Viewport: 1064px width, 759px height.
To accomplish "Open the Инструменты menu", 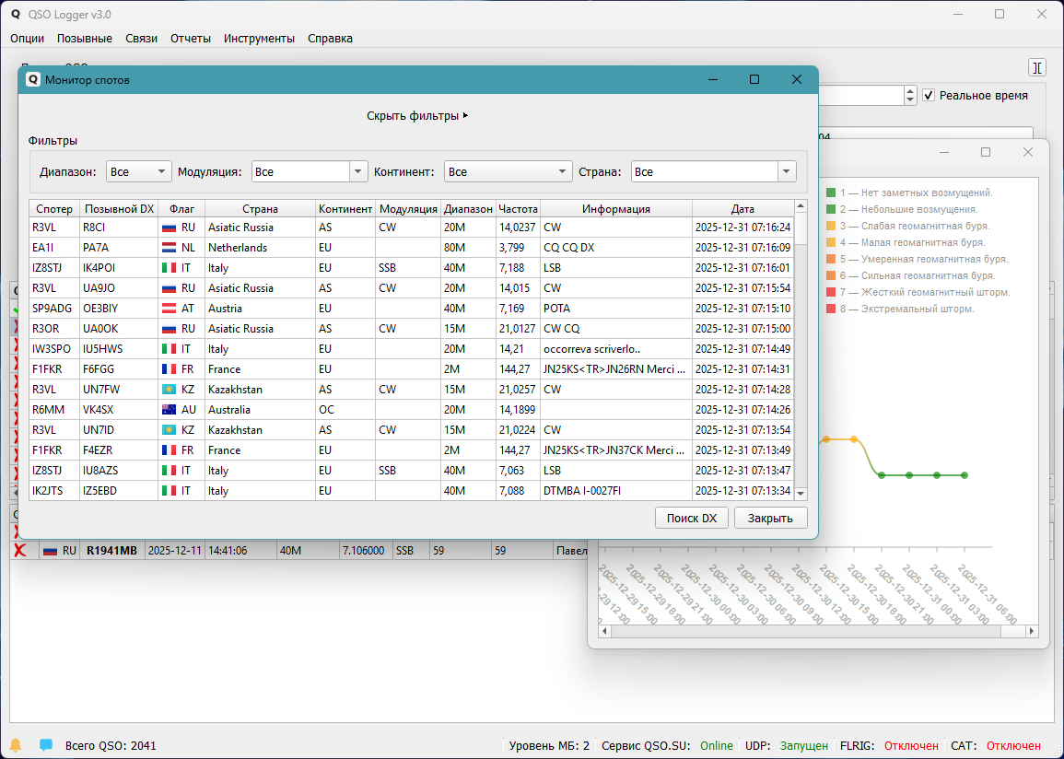I will [x=259, y=39].
